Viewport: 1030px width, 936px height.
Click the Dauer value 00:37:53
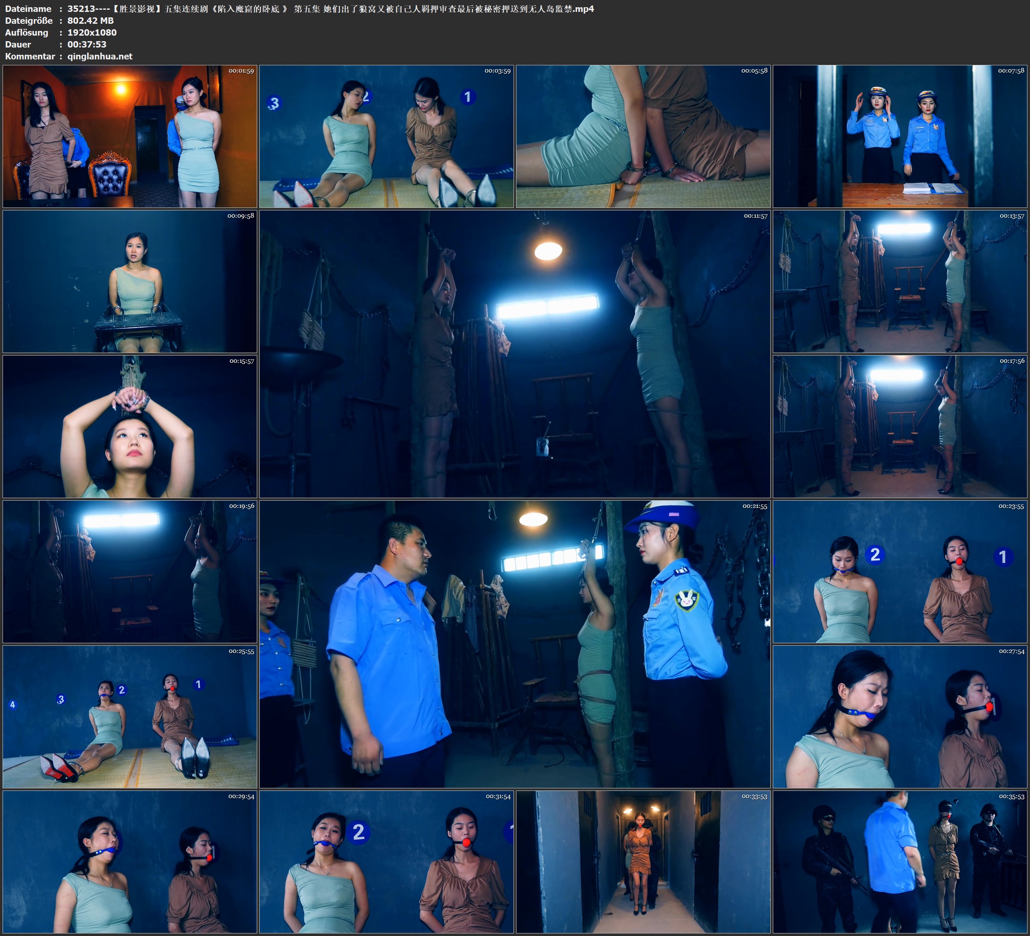pyautogui.click(x=87, y=45)
